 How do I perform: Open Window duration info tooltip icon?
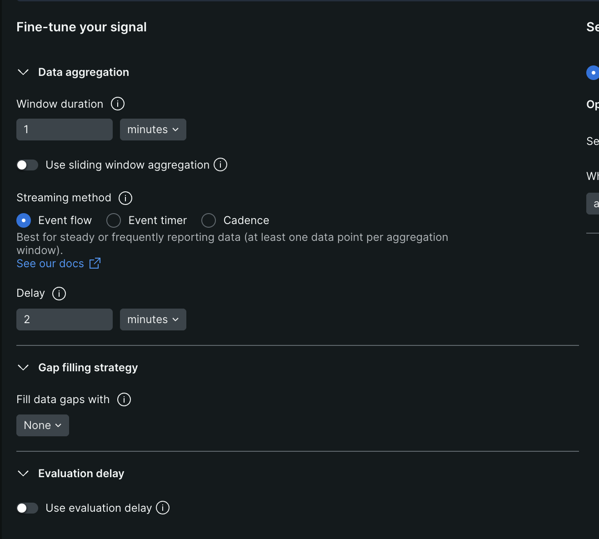[x=118, y=104]
